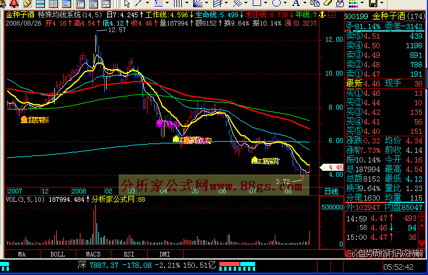The height and width of the screenshot is (275, 428).
Task: Click the 金种子酒 stock name in quote header
Action: (x=389, y=16)
